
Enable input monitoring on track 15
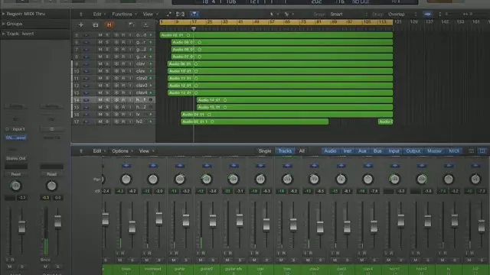pos(130,107)
